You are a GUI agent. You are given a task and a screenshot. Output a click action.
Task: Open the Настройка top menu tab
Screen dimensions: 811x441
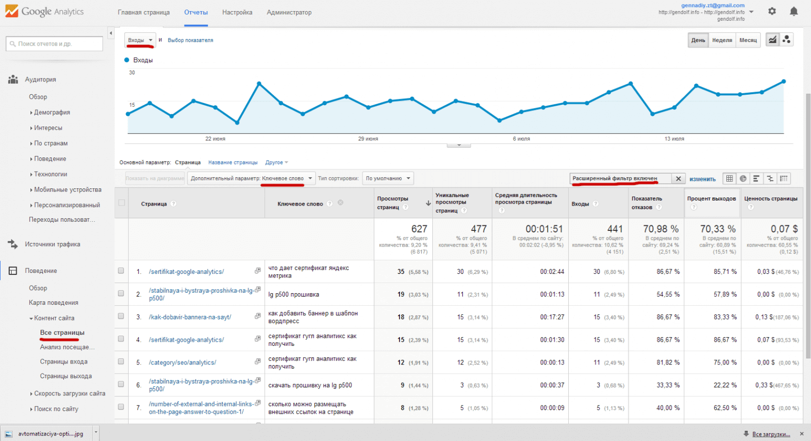pos(237,12)
